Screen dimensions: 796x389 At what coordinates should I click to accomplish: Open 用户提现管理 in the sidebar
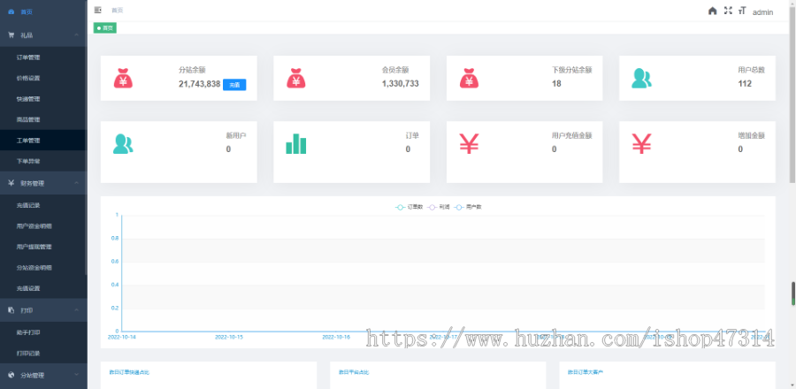(x=43, y=247)
